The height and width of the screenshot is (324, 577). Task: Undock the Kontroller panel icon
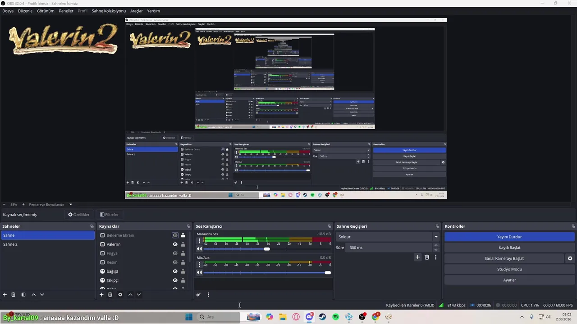click(x=573, y=226)
